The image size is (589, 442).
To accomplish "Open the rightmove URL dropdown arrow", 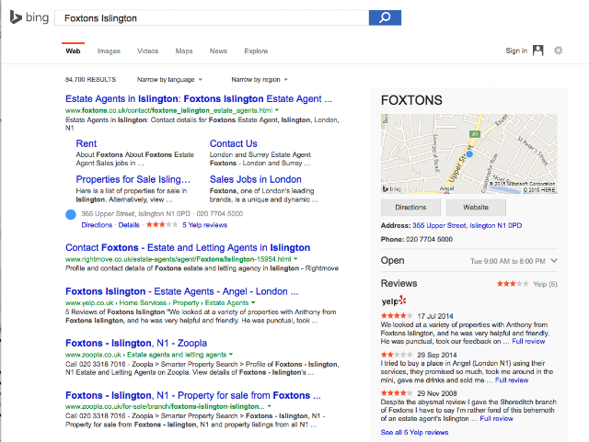I will [x=295, y=259].
